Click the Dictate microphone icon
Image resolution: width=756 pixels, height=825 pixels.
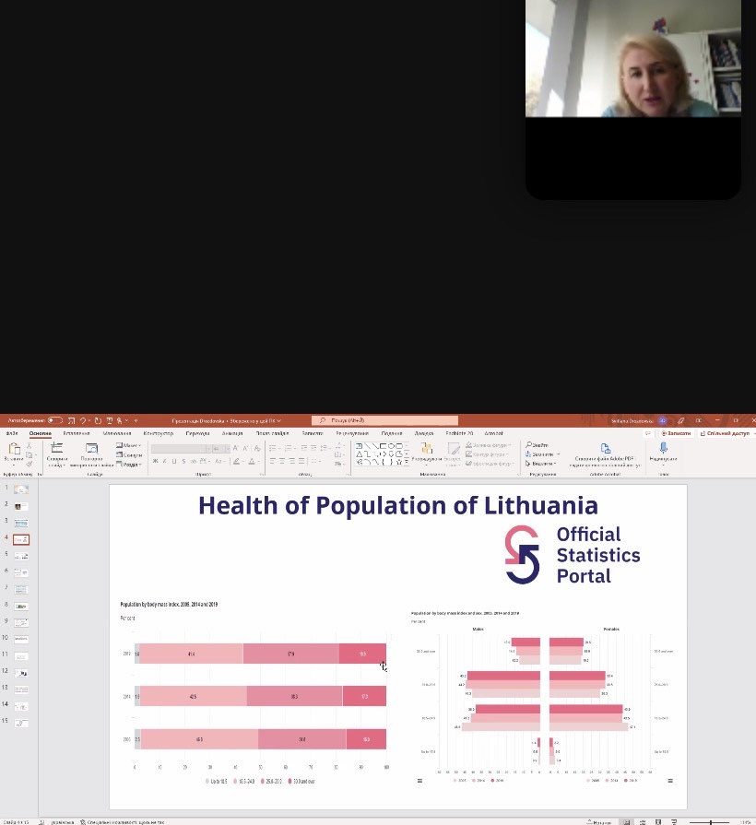(x=662, y=448)
